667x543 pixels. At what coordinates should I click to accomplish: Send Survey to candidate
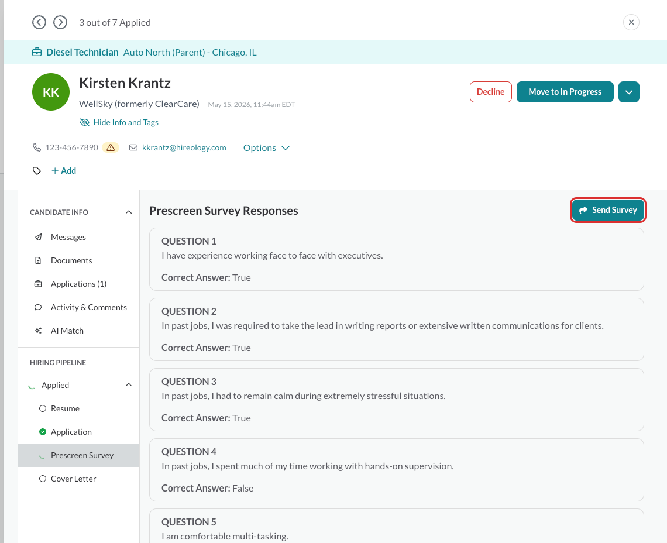608,210
